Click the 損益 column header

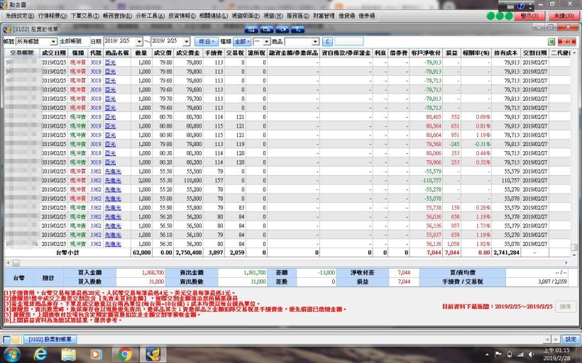[x=451, y=53]
